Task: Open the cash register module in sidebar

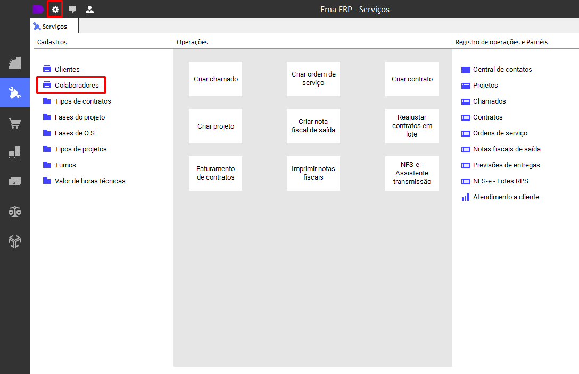Action: pos(15,63)
